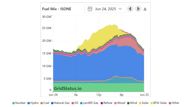Open the calendar date picker icon
185x107 pixels.
point(90,9)
